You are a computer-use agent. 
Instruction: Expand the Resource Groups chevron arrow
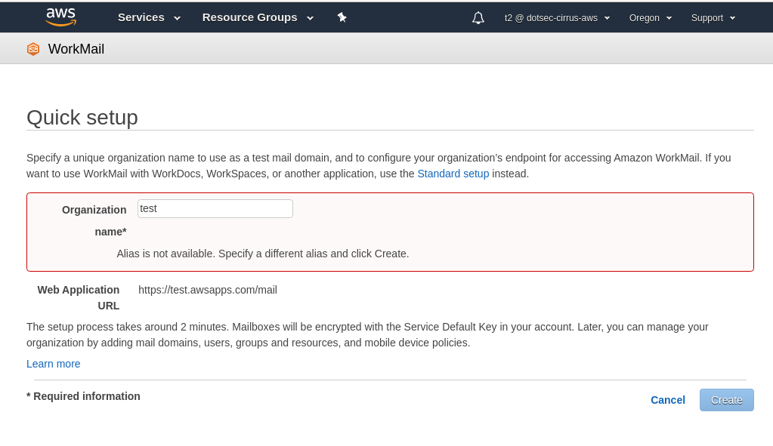pos(310,18)
